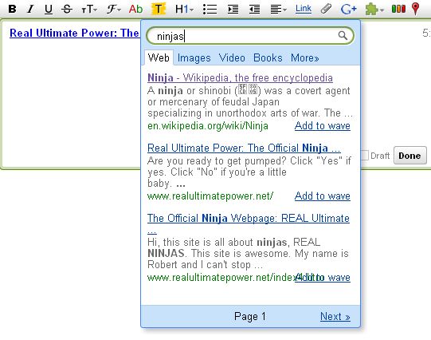Add the Wikipedia Ninja result to wave

coord(323,126)
